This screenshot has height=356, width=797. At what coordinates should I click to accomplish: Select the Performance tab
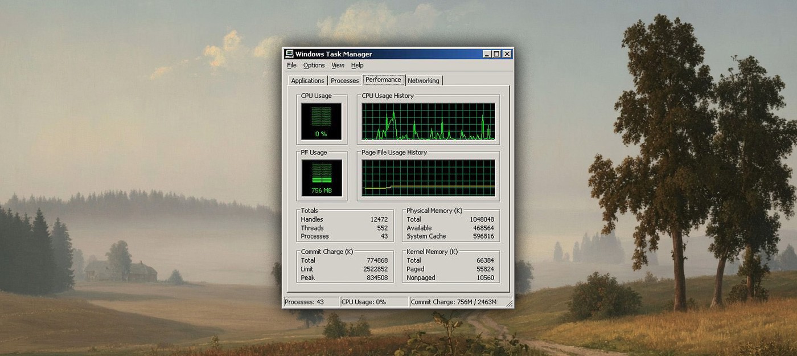[x=383, y=80]
